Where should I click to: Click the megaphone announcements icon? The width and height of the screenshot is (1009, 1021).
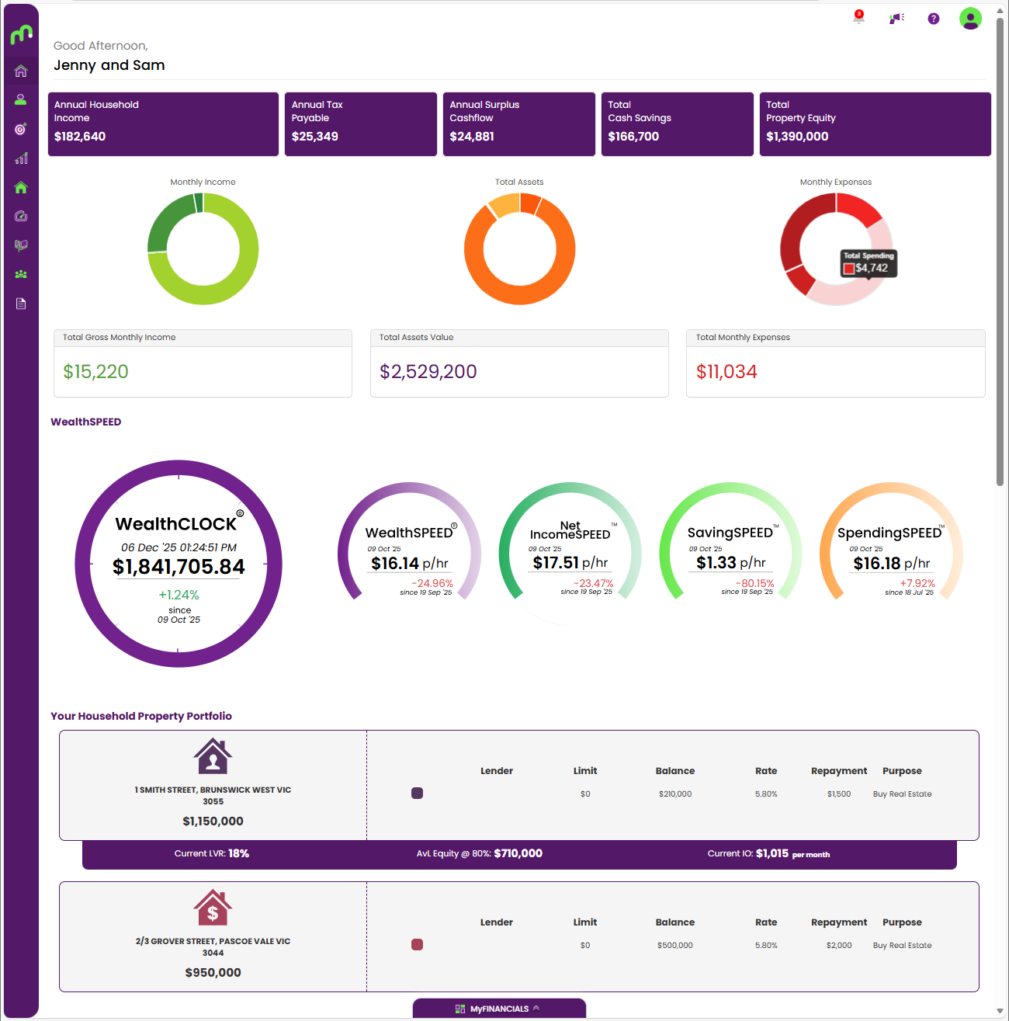tap(896, 18)
